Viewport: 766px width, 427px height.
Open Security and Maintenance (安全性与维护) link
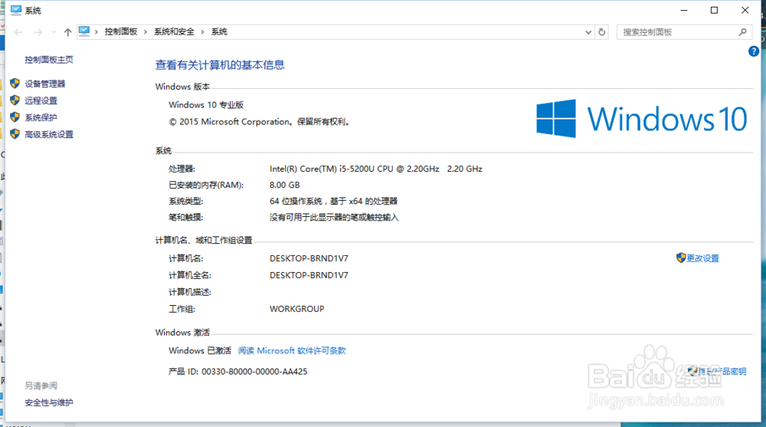[x=49, y=402]
